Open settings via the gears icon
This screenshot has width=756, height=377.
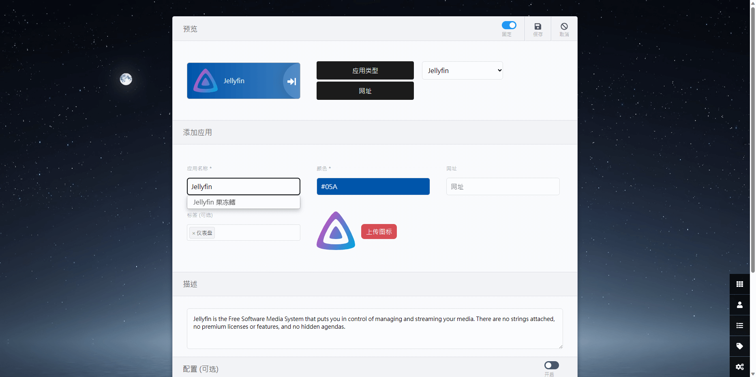click(x=739, y=367)
